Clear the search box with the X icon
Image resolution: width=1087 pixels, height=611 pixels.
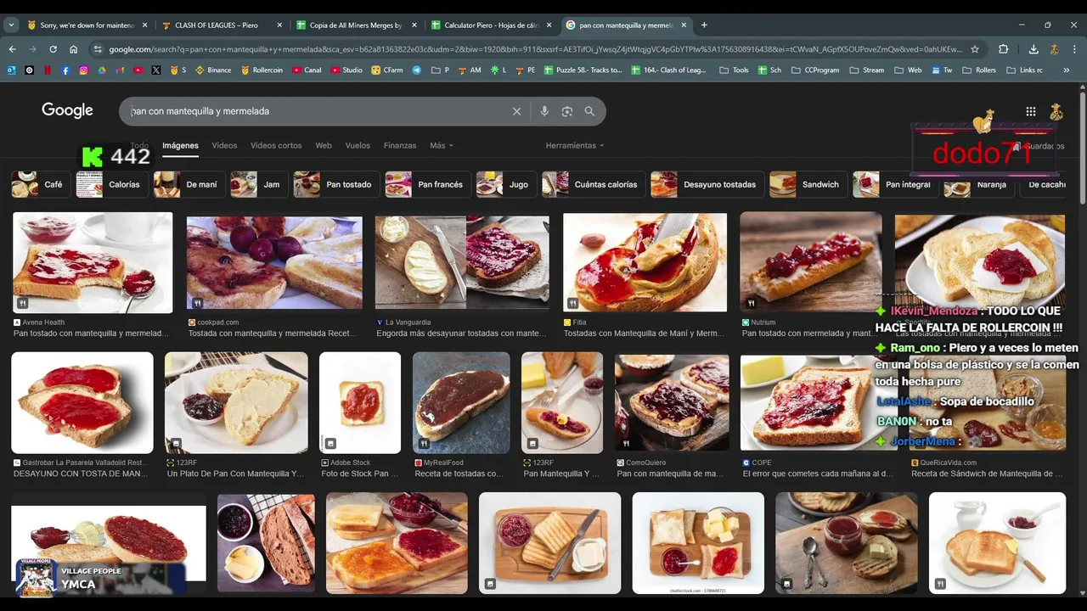(516, 111)
